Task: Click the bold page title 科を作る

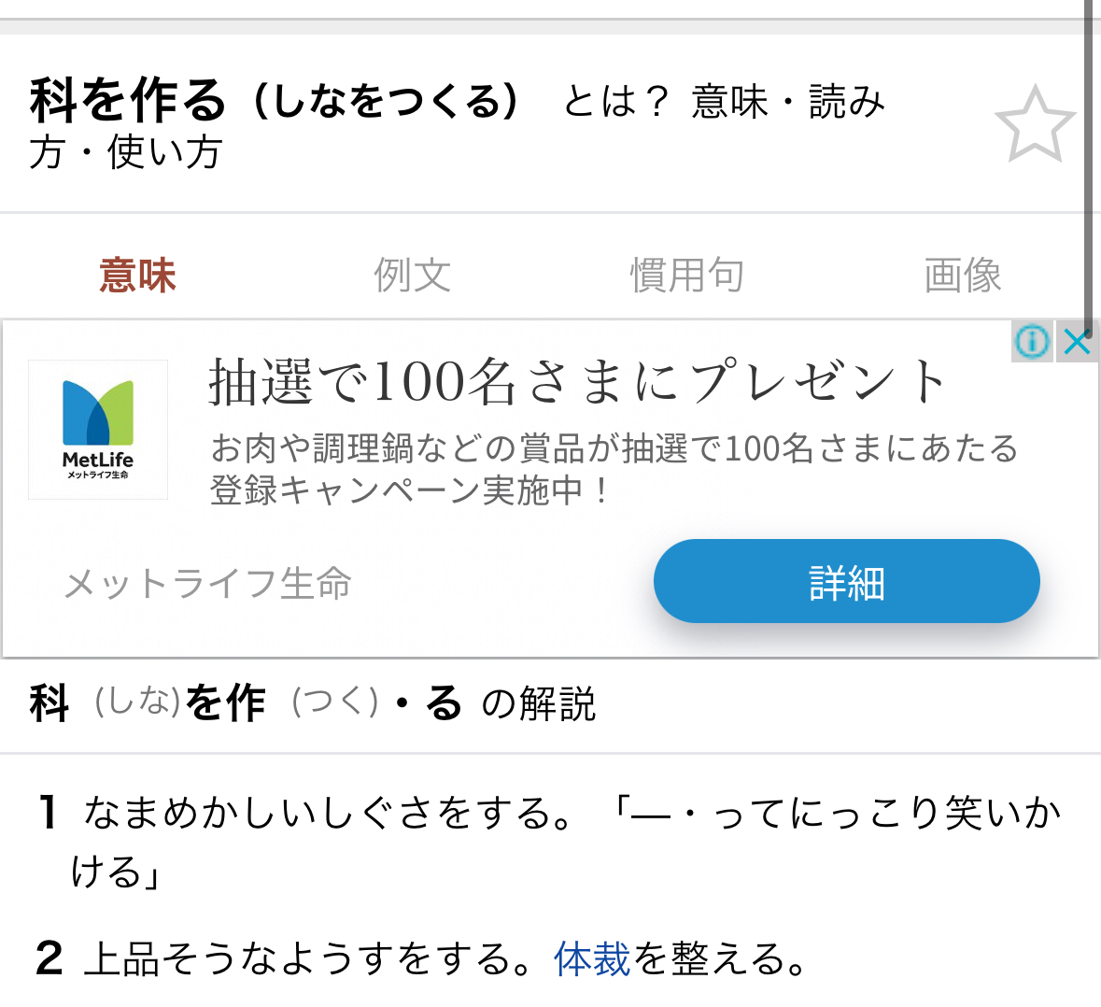Action: pos(128,101)
